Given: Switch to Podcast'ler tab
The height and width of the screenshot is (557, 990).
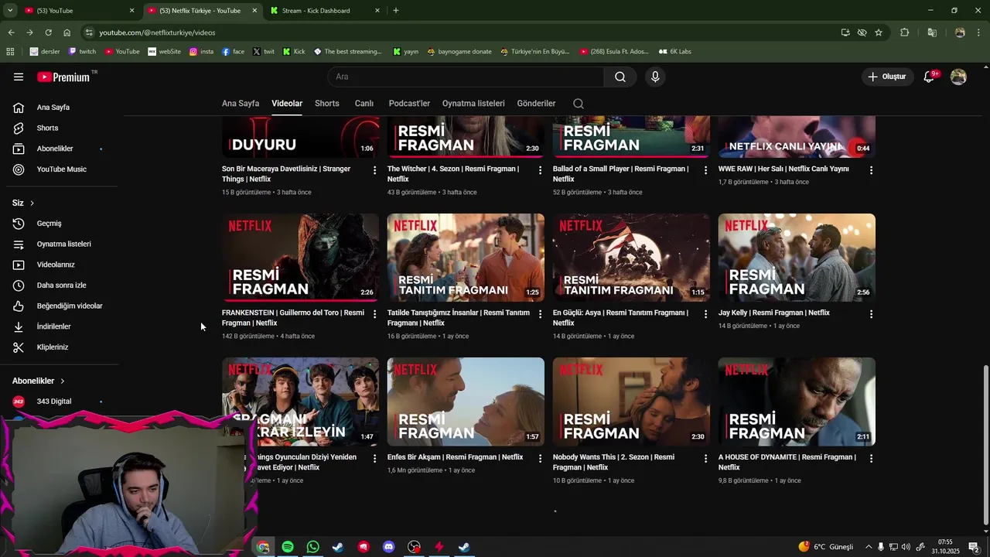Looking at the screenshot, I should [x=409, y=104].
